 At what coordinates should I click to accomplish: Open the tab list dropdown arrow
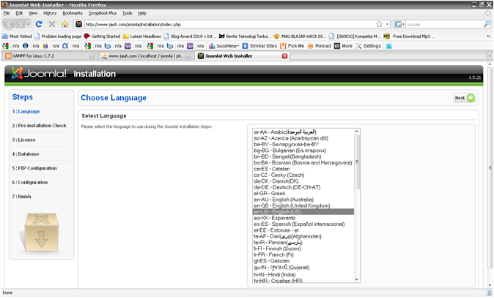490,56
